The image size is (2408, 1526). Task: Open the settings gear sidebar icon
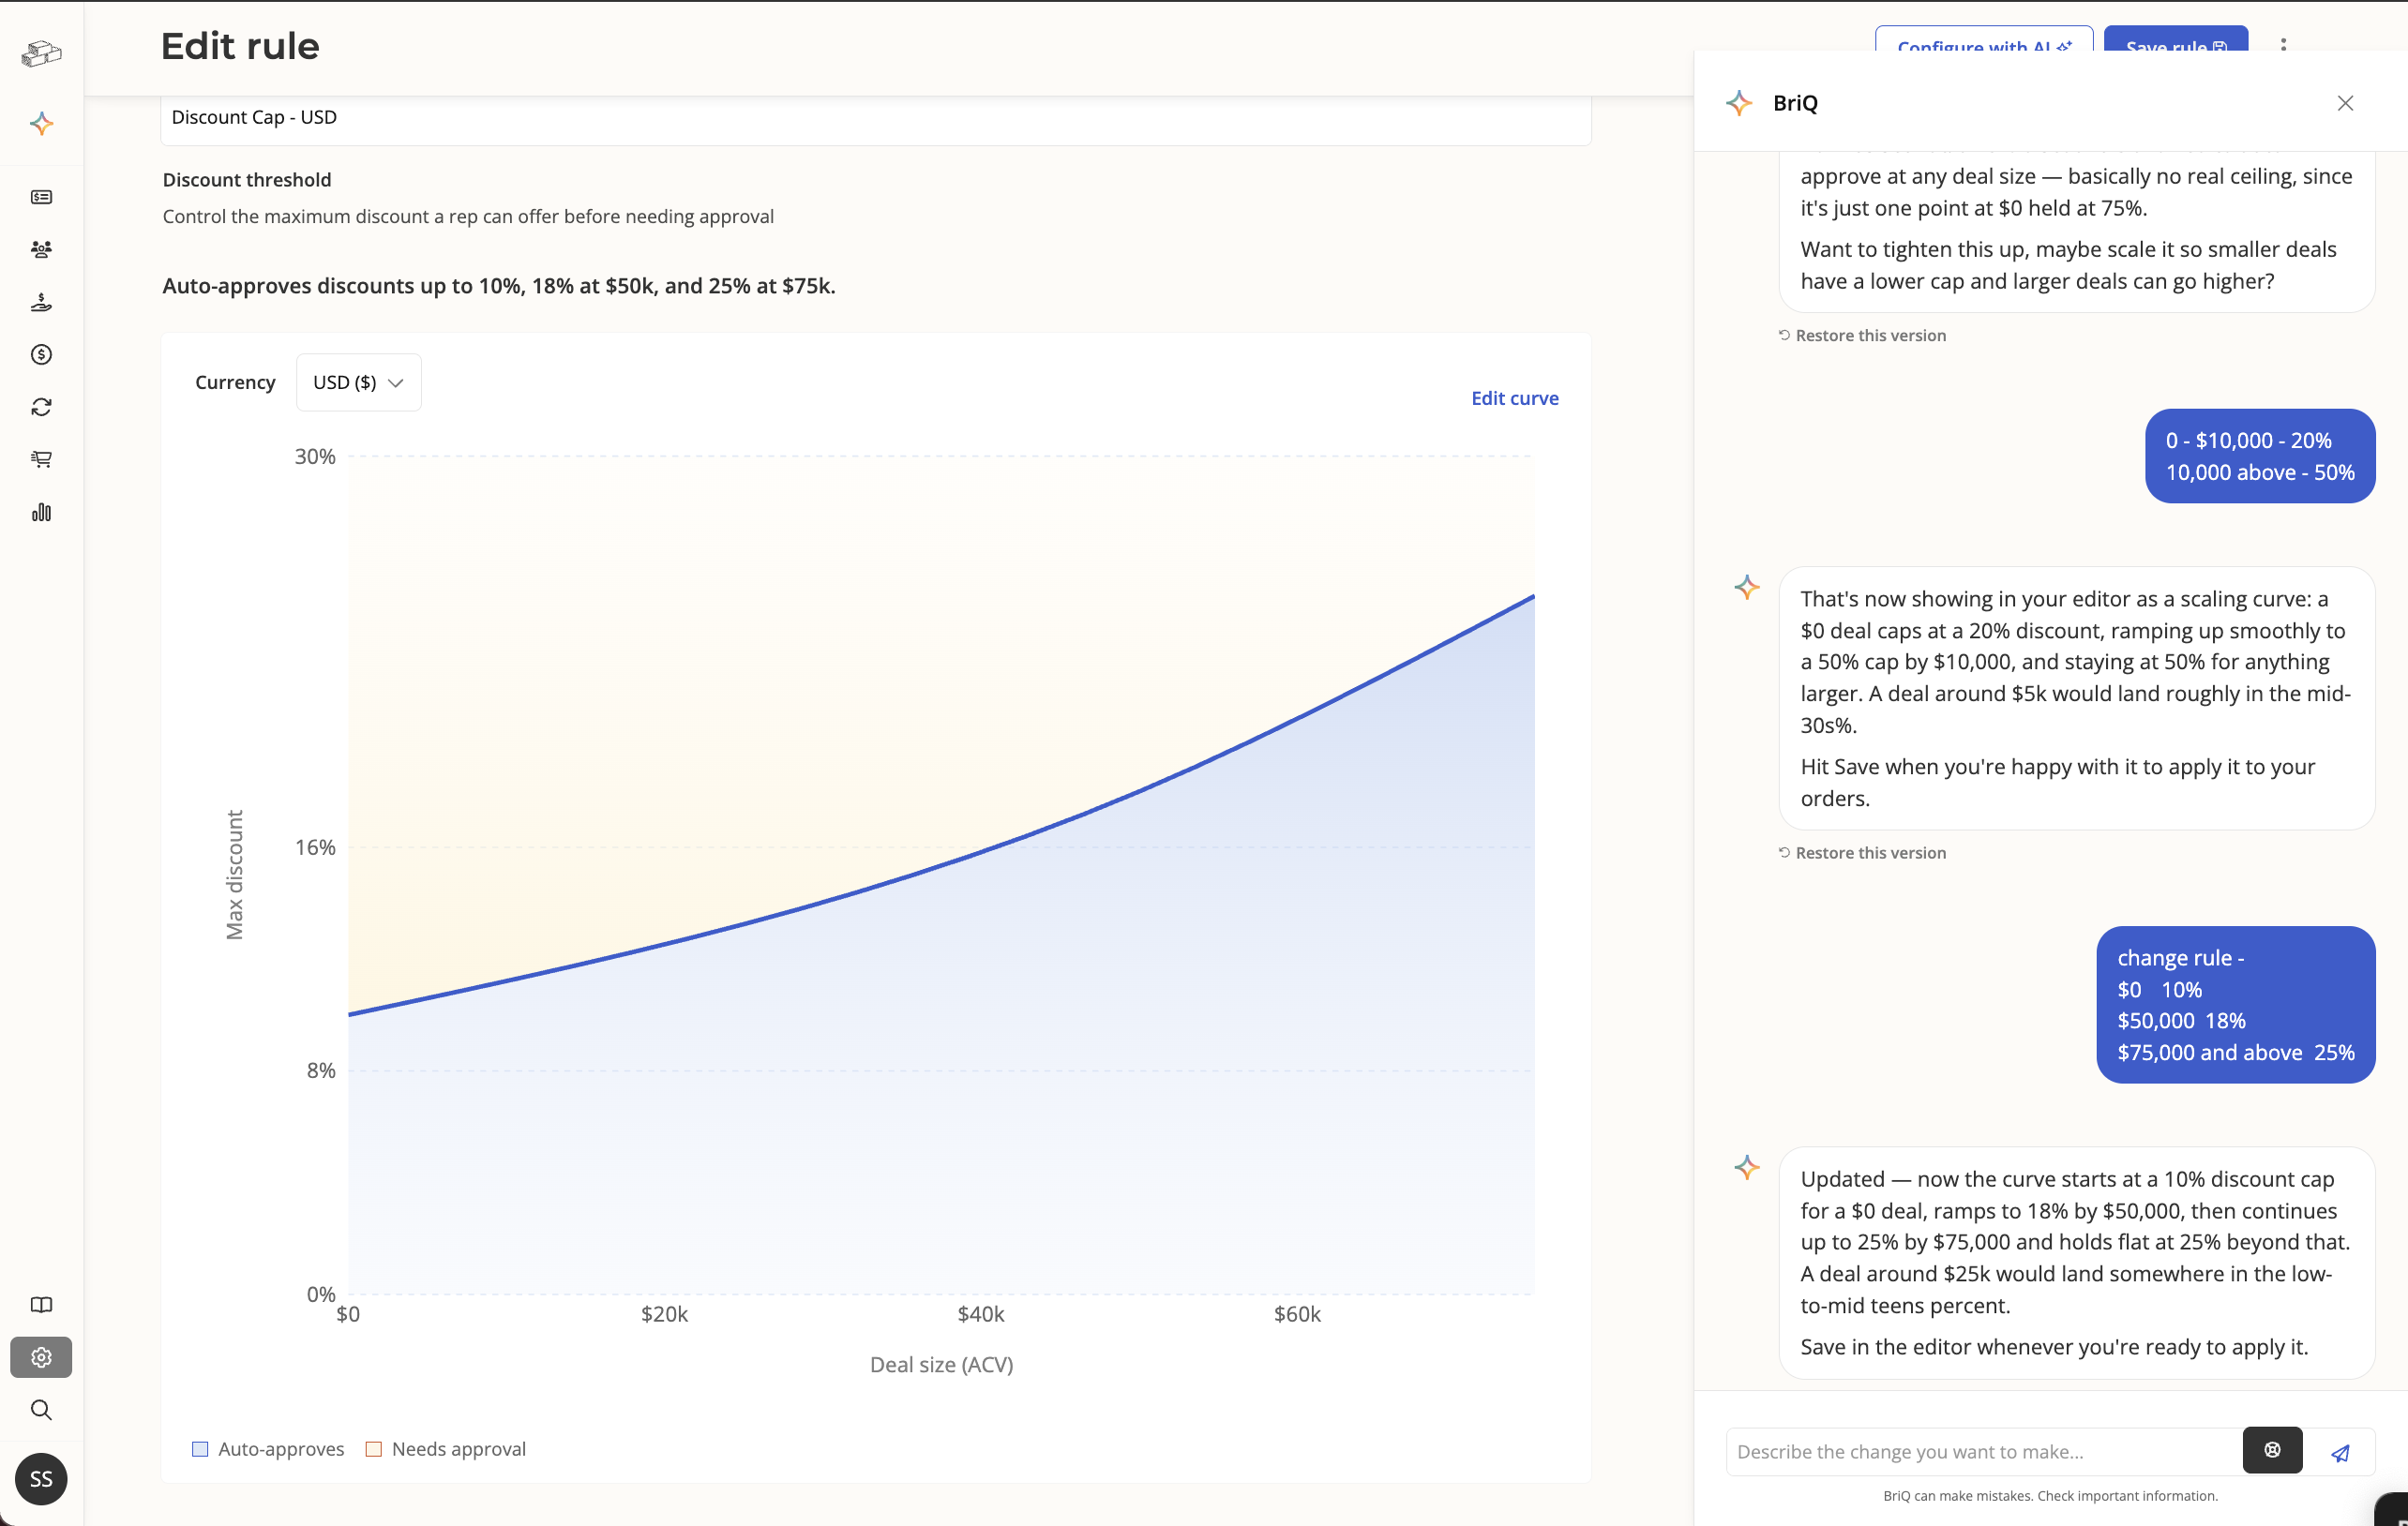tap(41, 1357)
